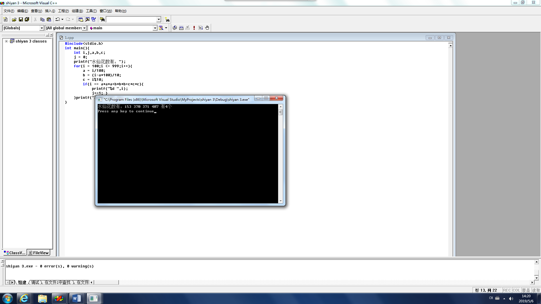Toggle the REC indicator in status bar

point(507,290)
